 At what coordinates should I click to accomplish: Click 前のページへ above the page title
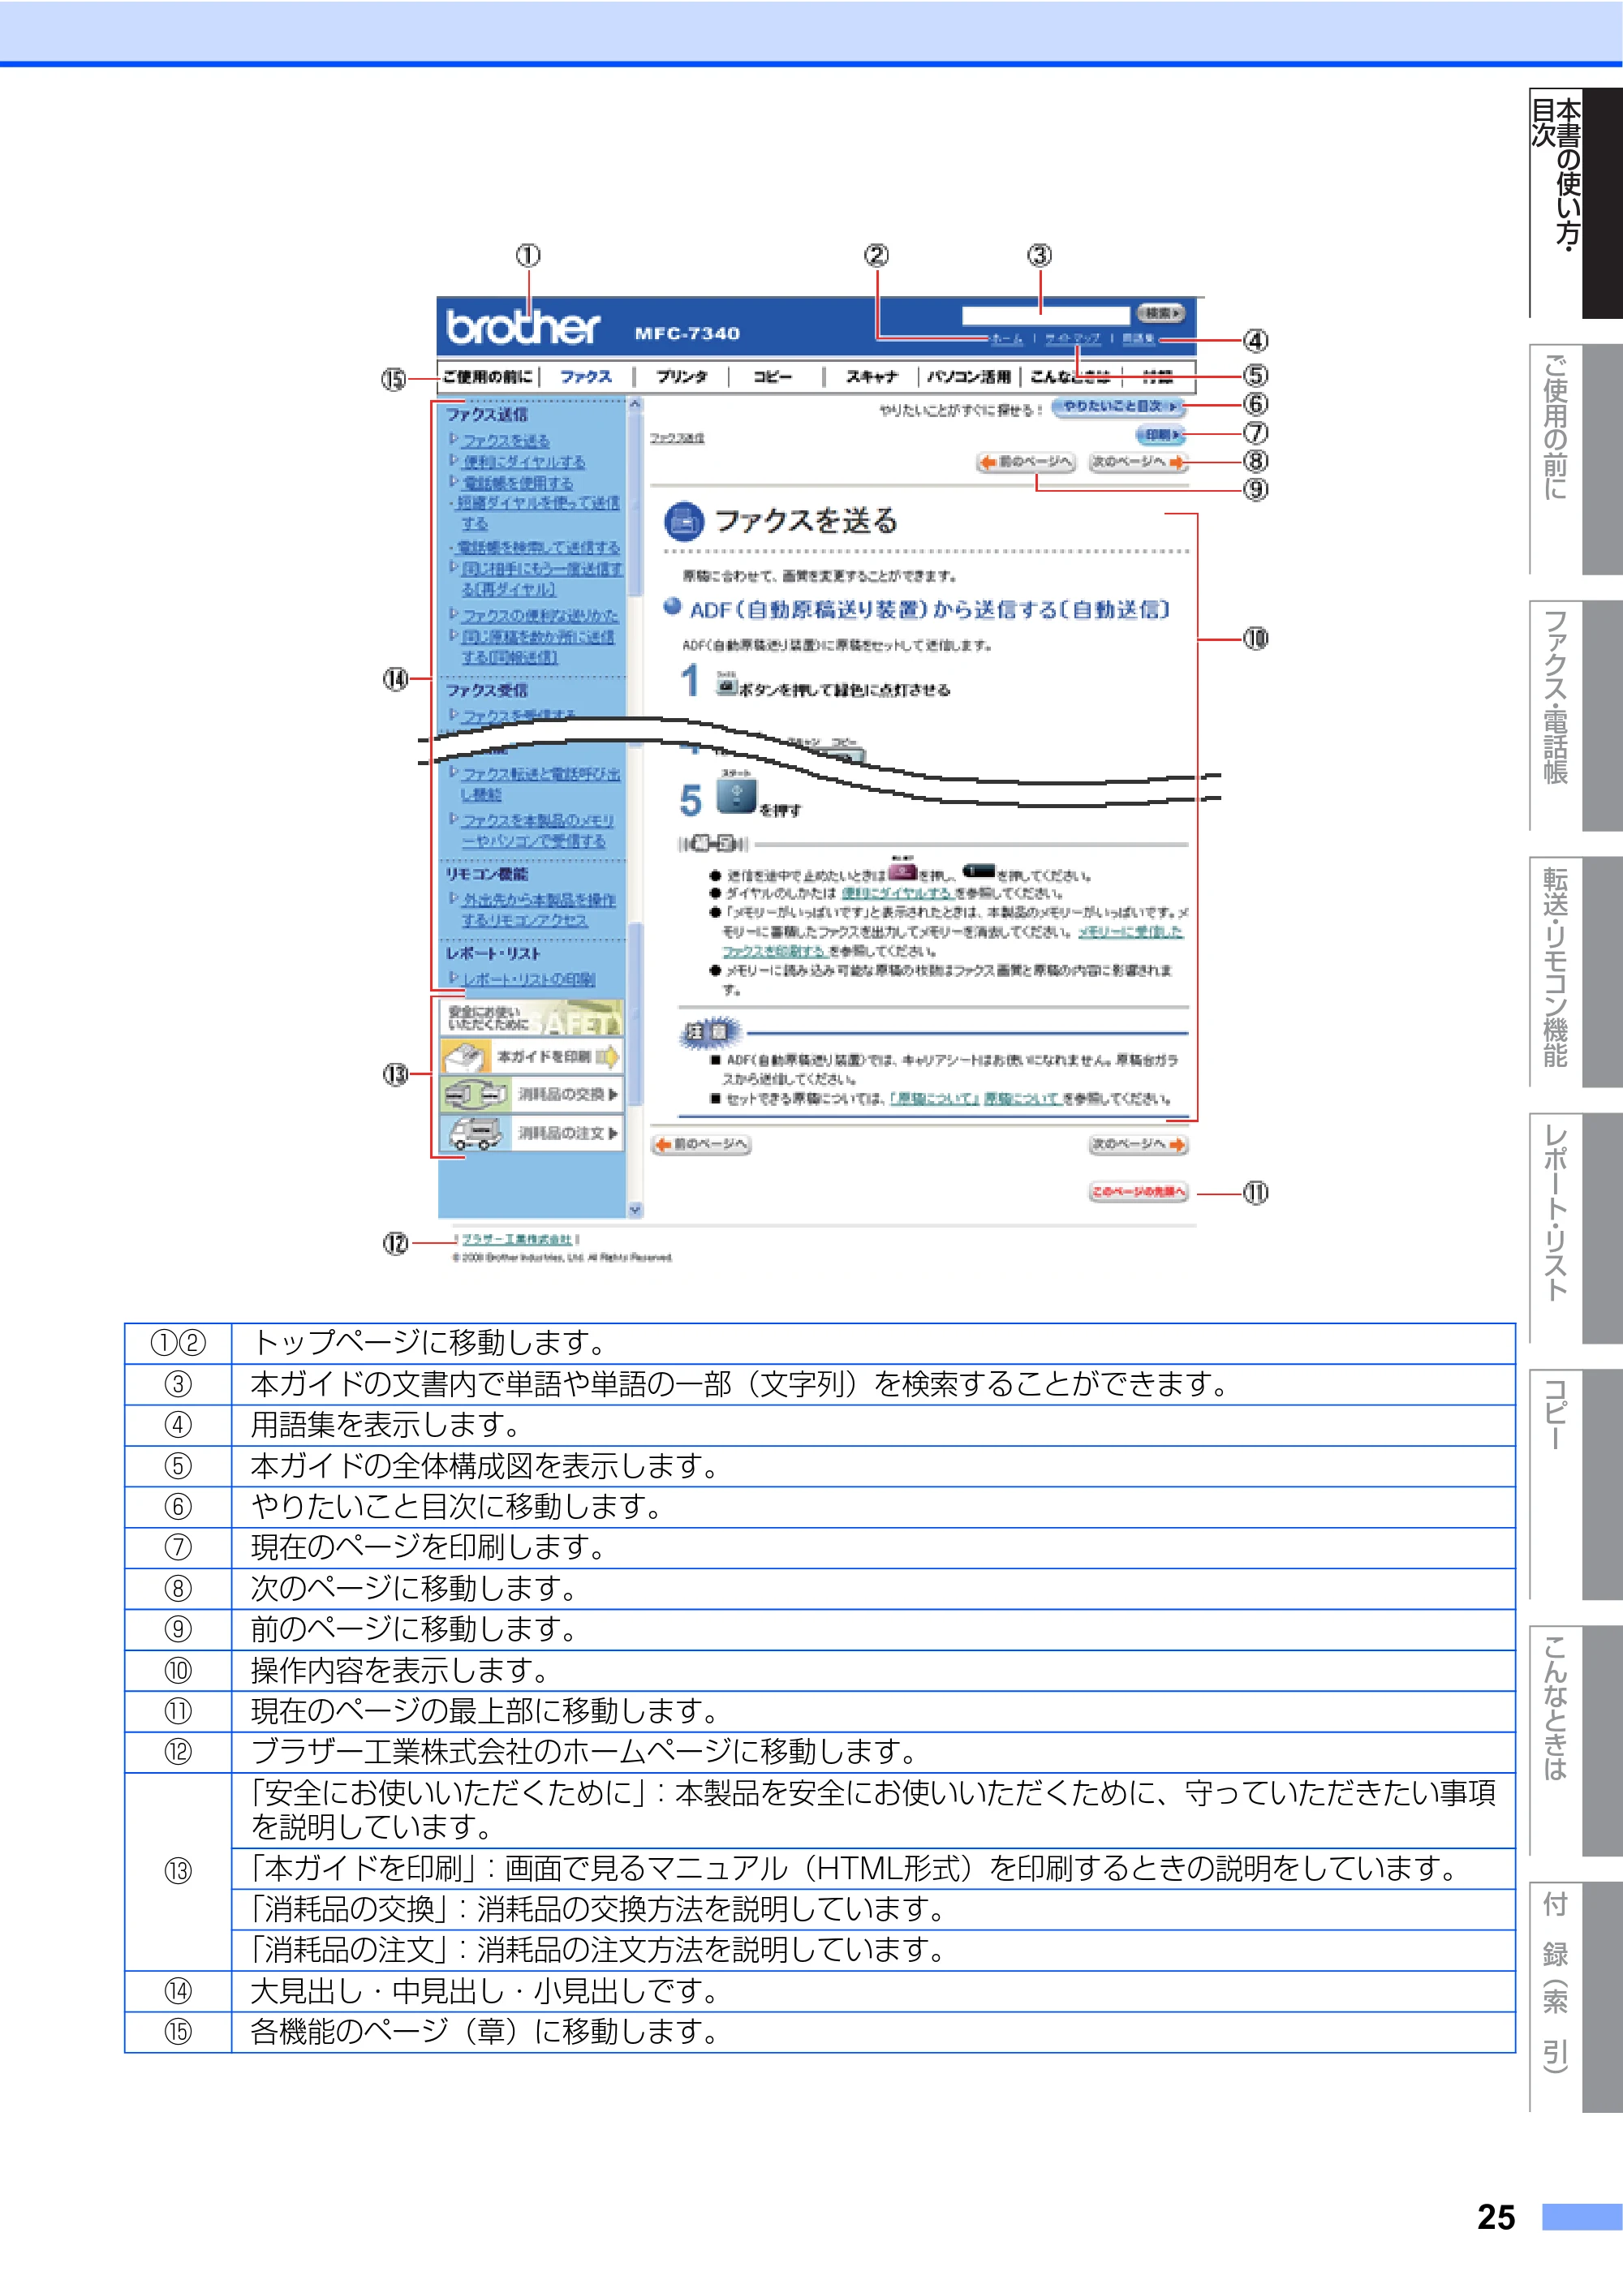coord(1026,462)
